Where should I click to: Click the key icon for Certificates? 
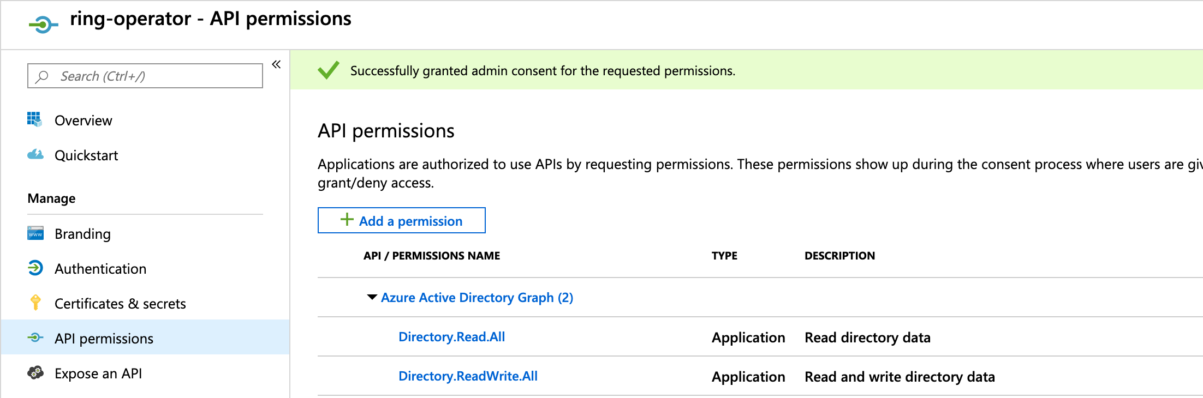click(x=35, y=302)
